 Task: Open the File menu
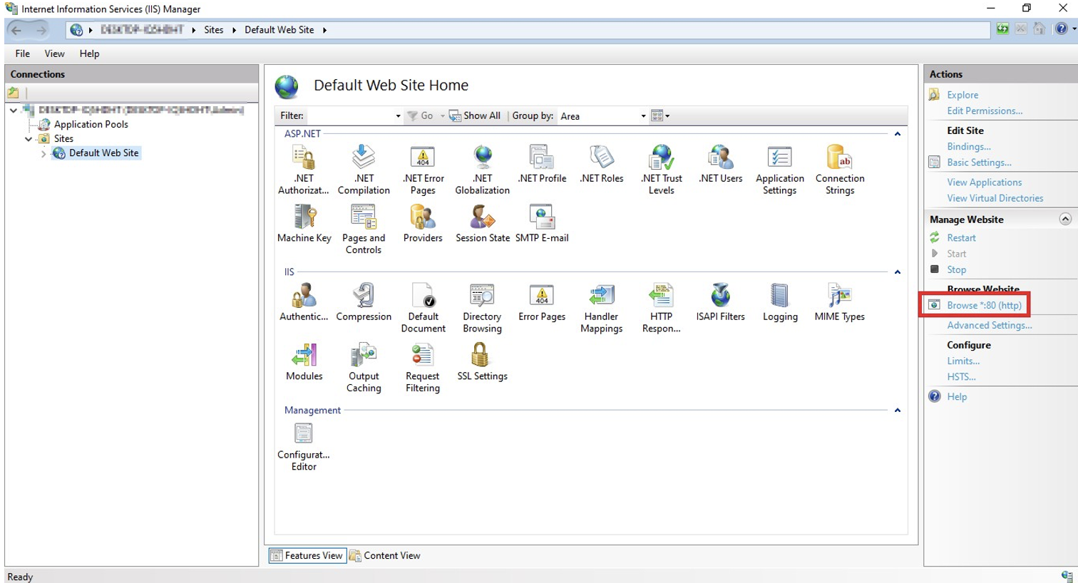23,53
